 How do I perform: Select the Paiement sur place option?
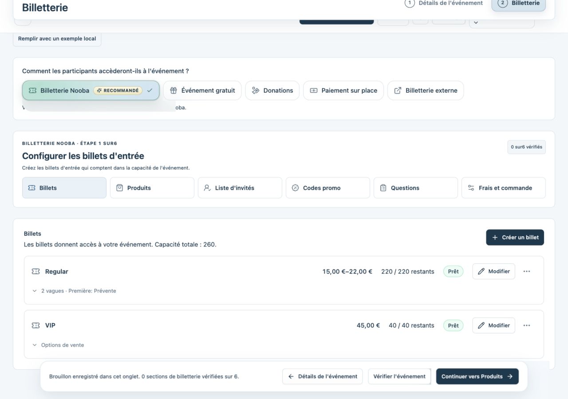point(343,90)
